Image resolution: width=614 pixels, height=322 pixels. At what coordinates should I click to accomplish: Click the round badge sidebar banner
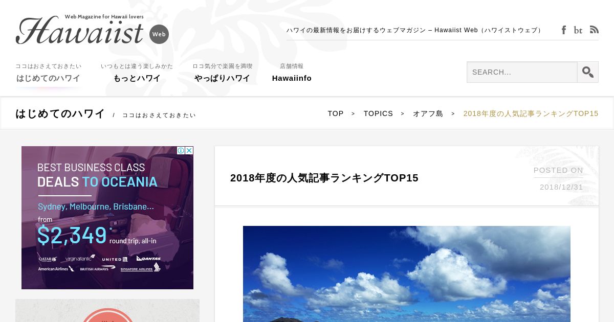(x=107, y=311)
